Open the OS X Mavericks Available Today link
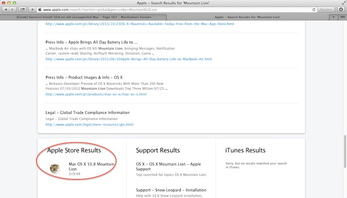 pyautogui.click(x=140, y=24)
